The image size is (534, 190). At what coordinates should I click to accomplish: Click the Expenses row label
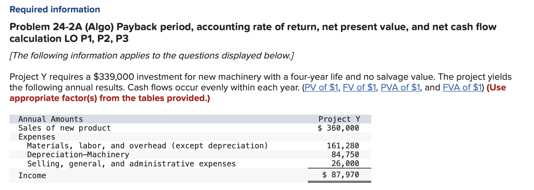37,137
